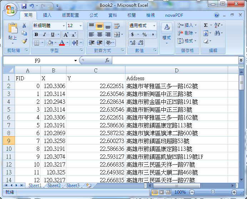The width and height of the screenshot is (247, 199).
Task: Click the merge and center icon
Action: click(117, 35)
